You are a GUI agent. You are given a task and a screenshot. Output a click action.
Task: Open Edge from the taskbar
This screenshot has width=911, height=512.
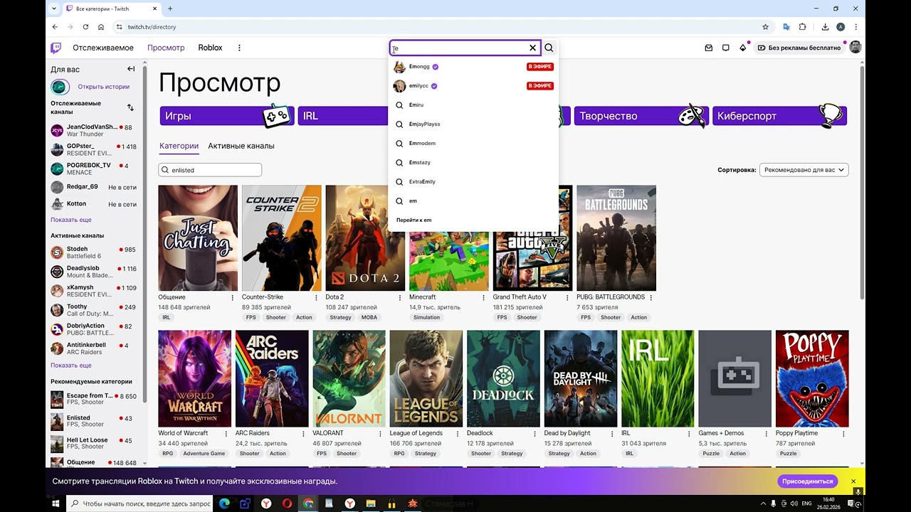point(225,503)
